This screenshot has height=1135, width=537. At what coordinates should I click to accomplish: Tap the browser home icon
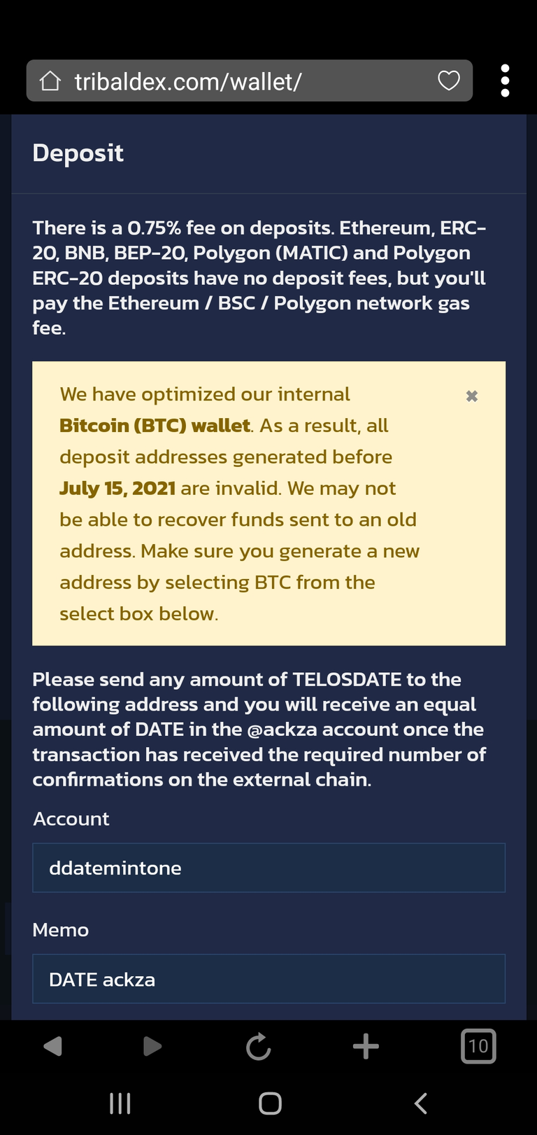click(50, 81)
